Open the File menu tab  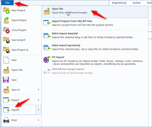pos(7,3)
